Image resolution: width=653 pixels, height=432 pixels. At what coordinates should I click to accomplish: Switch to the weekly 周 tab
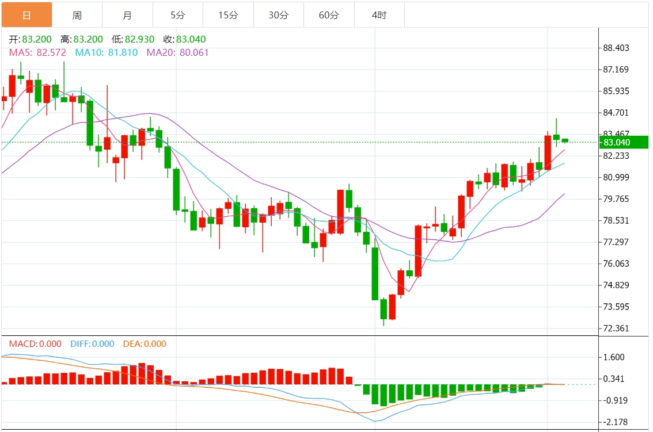click(x=77, y=15)
